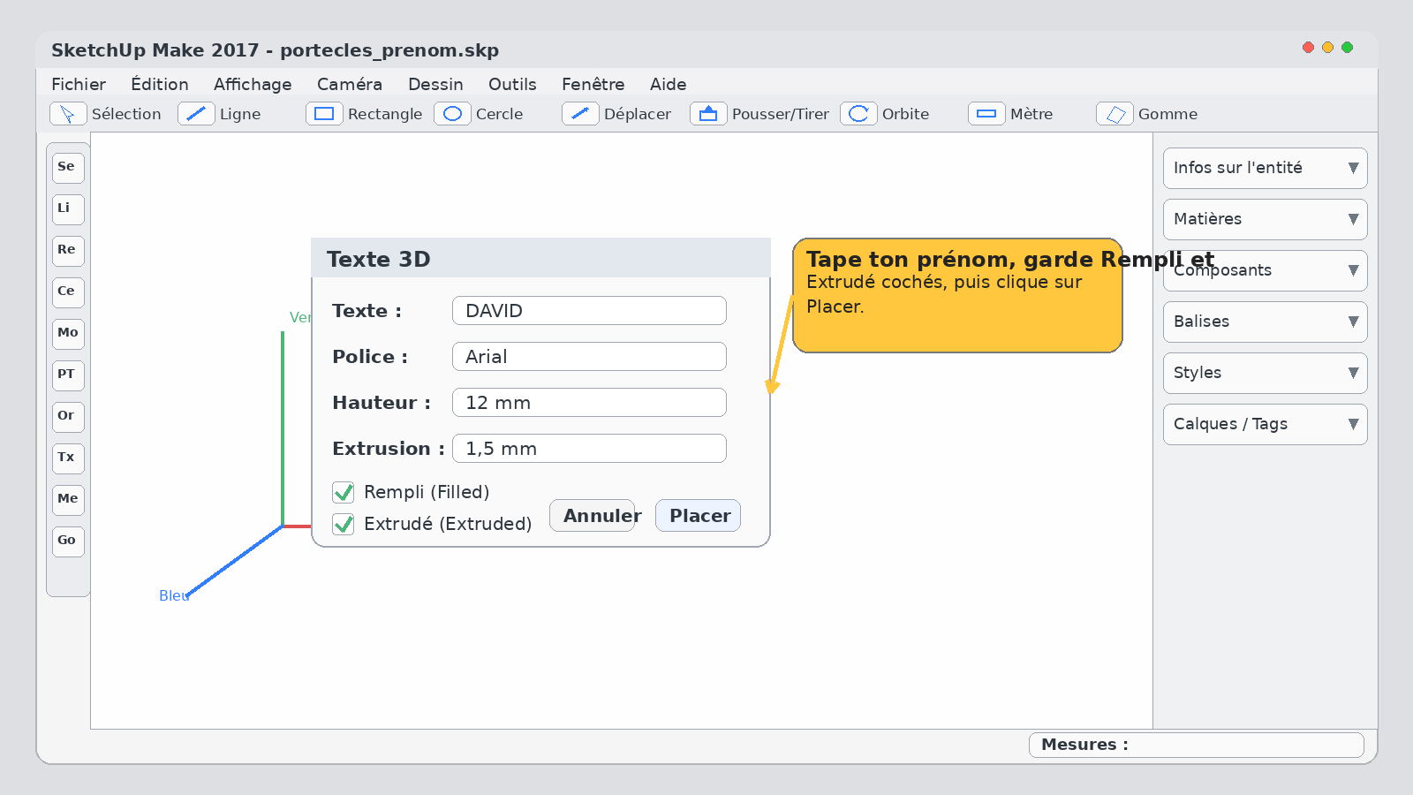Switch to the Orbite tool icon

[x=858, y=114]
